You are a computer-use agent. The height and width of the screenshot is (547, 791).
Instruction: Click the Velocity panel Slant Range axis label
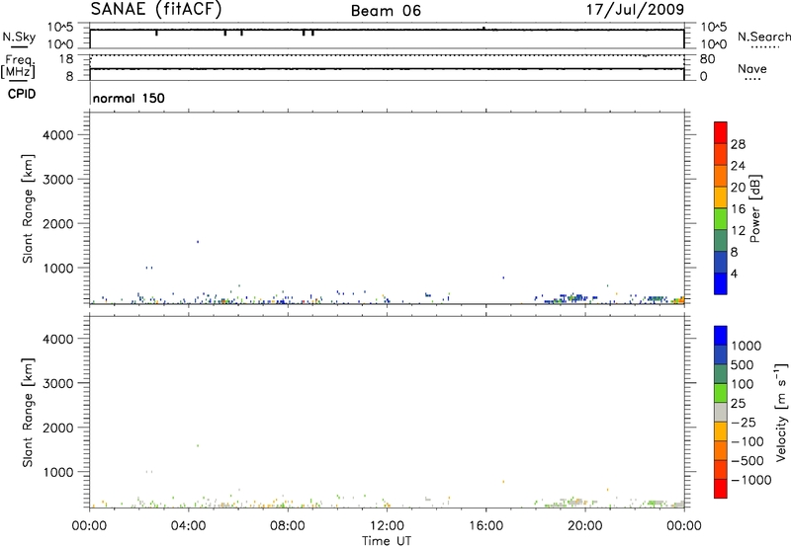(28, 412)
